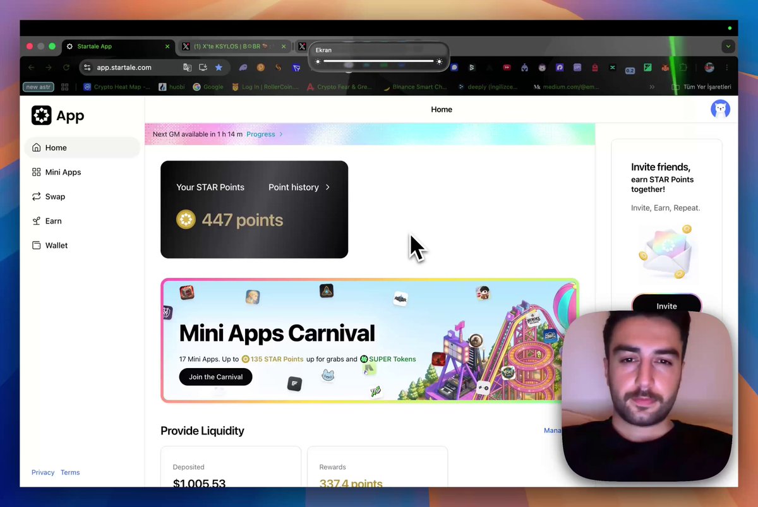Click the site info icon in address bar
Screen dimensions: 758x507
click(87, 68)
